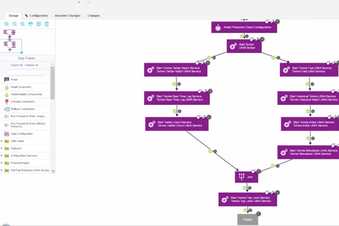This screenshot has width=339, height=226.
Task: Select Install Component step in palette
Action: point(25,87)
